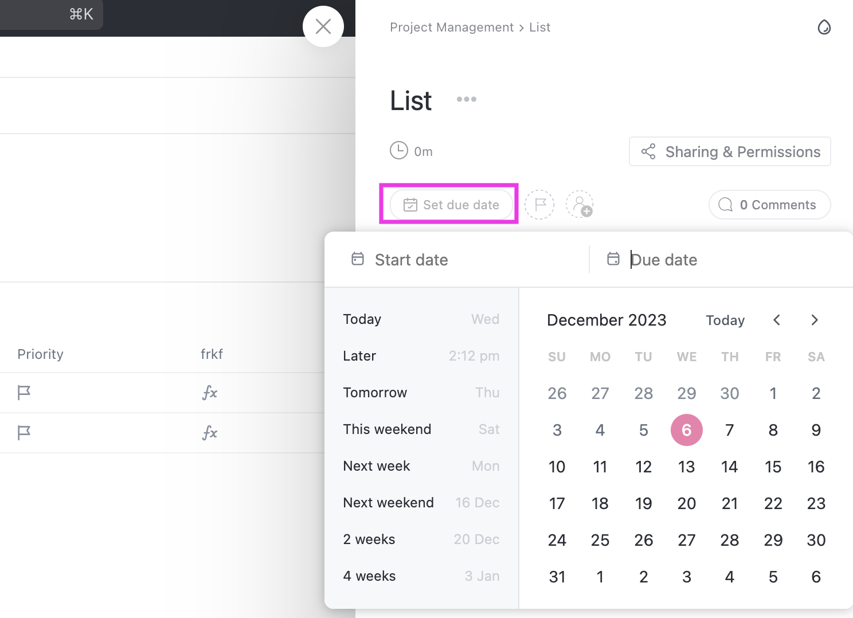Click the calendar icon beside Start date
This screenshot has width=853, height=618.
(357, 259)
